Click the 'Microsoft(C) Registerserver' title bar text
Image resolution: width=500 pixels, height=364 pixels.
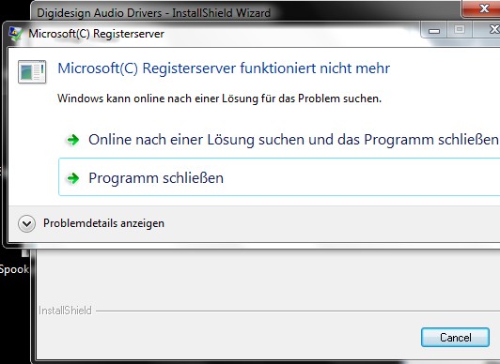(96, 34)
